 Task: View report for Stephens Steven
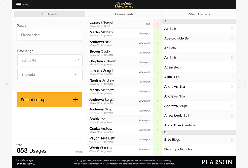click(144, 62)
